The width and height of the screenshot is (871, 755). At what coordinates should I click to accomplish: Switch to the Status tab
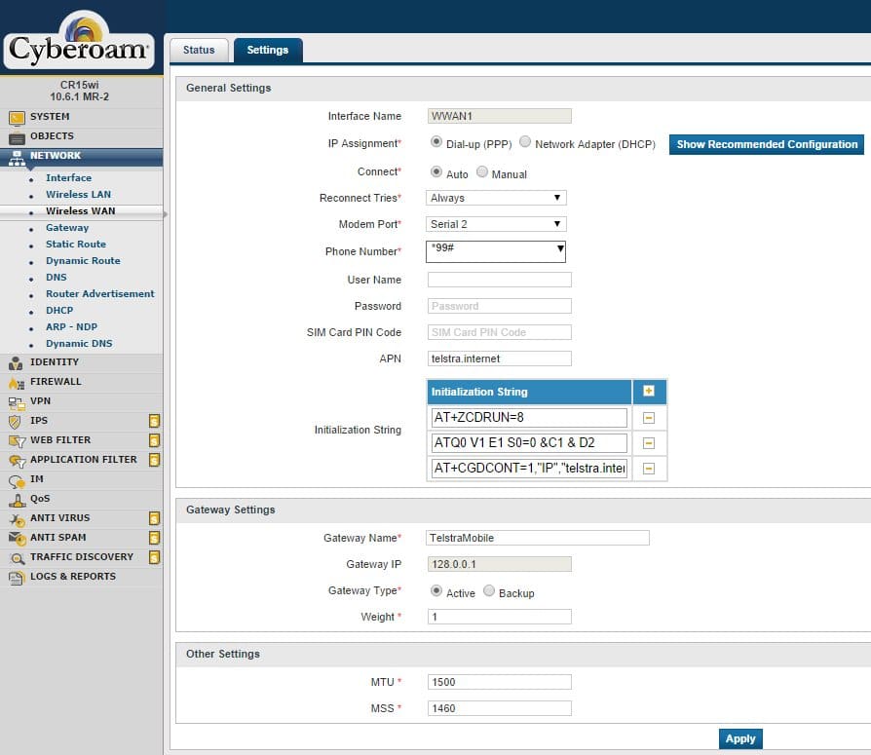coord(199,50)
